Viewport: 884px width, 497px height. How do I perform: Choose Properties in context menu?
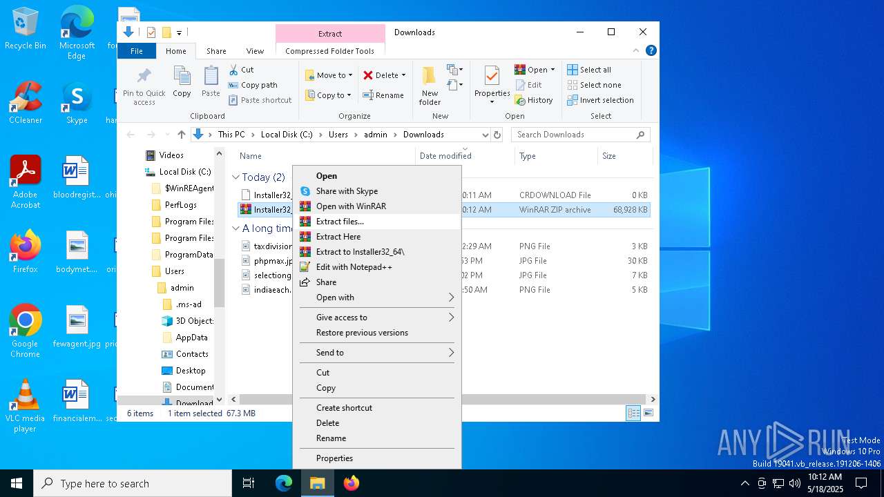377,458
